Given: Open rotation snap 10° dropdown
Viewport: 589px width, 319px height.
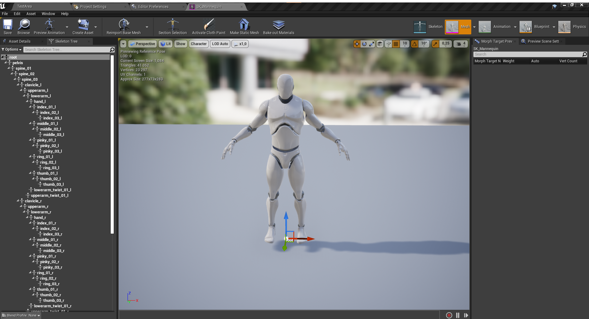Looking at the screenshot, I should tap(424, 44).
